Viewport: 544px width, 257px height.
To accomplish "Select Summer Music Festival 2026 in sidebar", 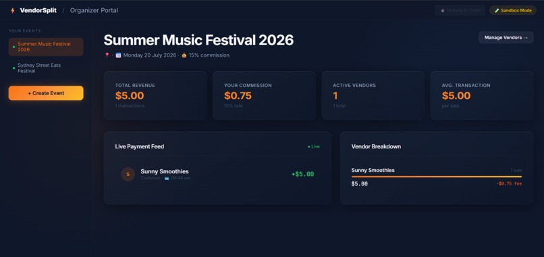I will click(46, 47).
